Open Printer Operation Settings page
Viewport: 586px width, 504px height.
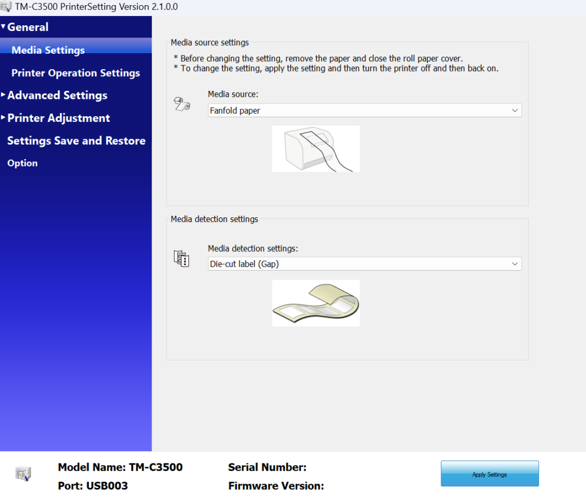point(76,73)
